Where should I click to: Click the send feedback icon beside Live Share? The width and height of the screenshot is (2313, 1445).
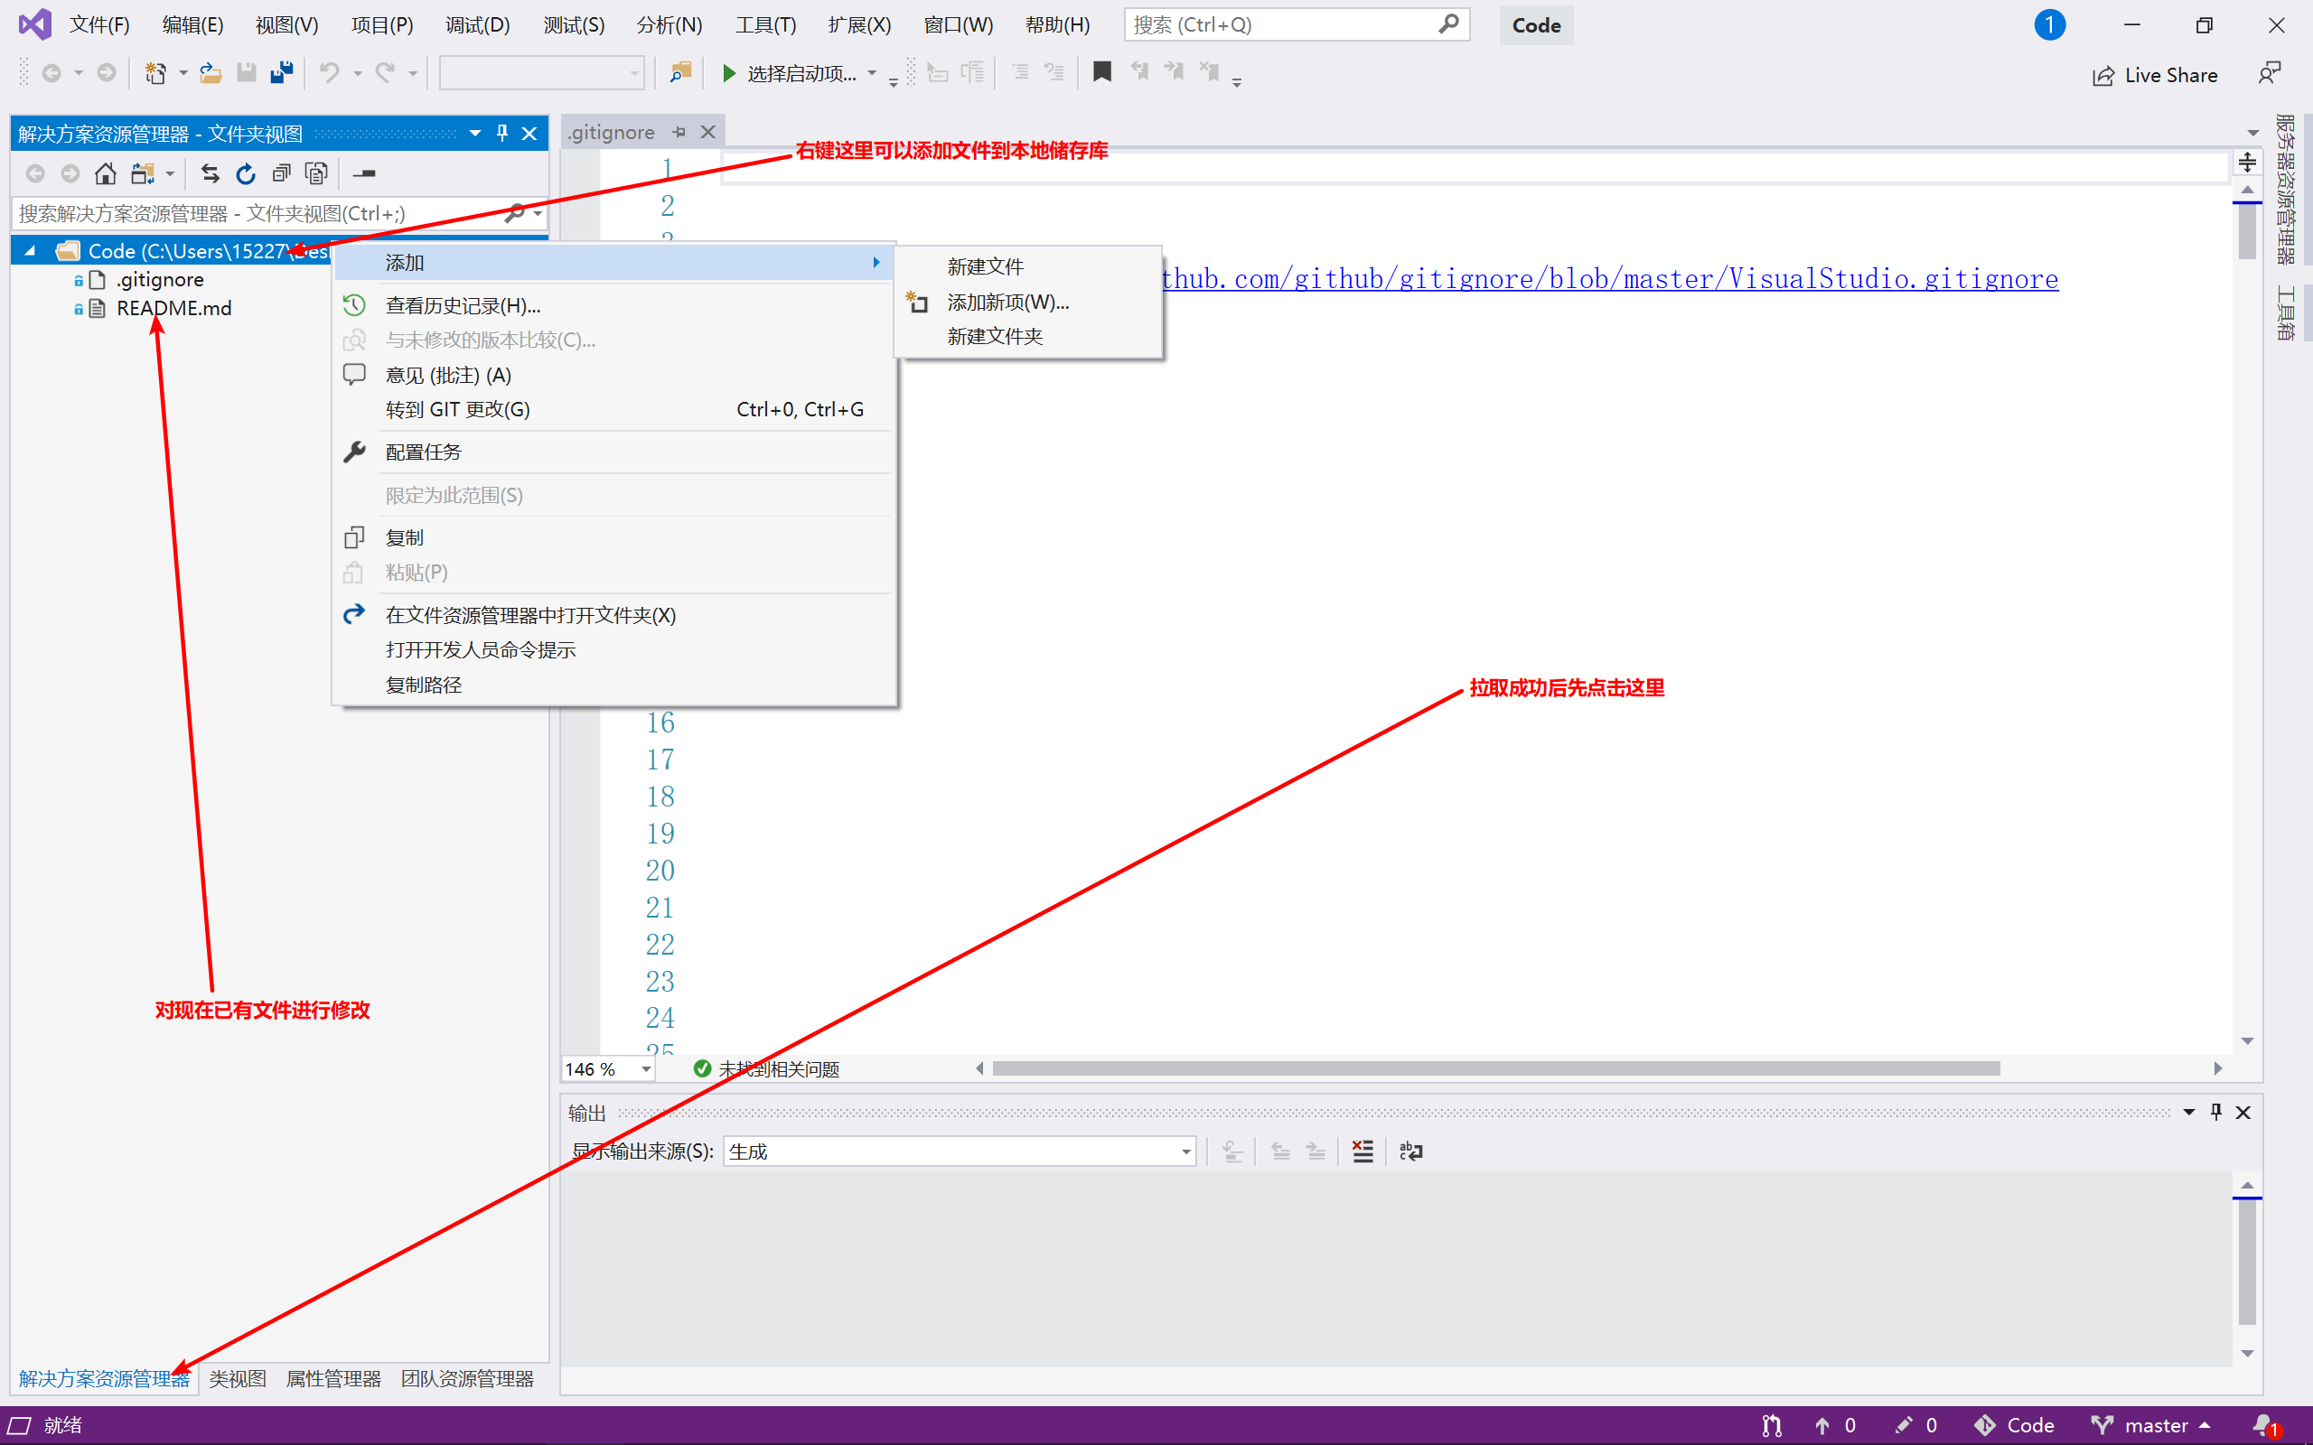pos(2269,73)
